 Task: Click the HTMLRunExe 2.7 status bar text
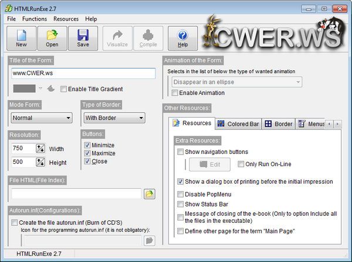pos(39,254)
